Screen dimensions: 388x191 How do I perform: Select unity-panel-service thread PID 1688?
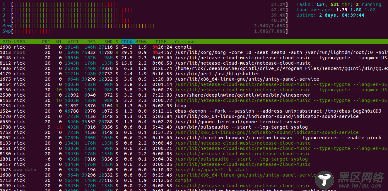click(x=194, y=175)
